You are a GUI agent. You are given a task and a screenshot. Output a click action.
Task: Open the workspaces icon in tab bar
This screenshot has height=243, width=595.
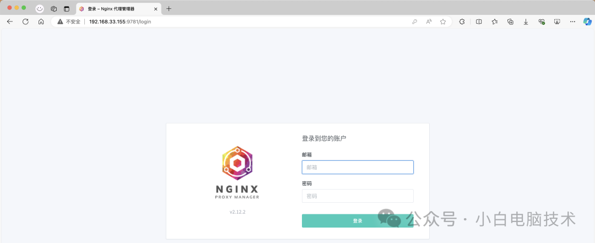(54, 9)
